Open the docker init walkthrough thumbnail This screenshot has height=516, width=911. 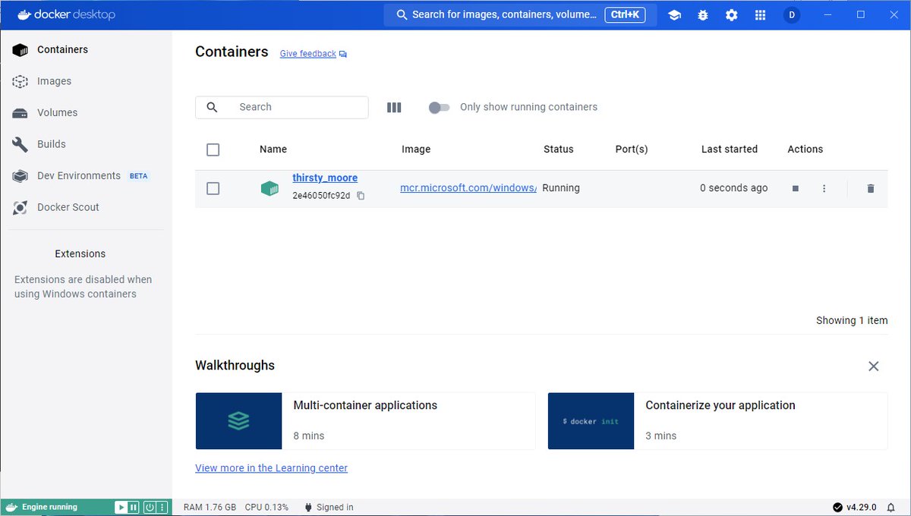point(591,420)
